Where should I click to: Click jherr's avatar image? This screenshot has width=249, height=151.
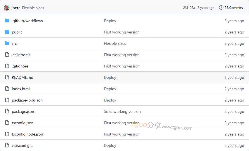pyautogui.click(x=7, y=8)
